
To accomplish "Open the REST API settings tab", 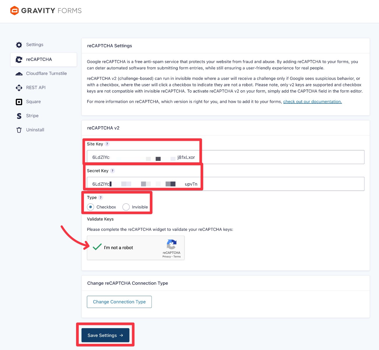I will point(36,87).
